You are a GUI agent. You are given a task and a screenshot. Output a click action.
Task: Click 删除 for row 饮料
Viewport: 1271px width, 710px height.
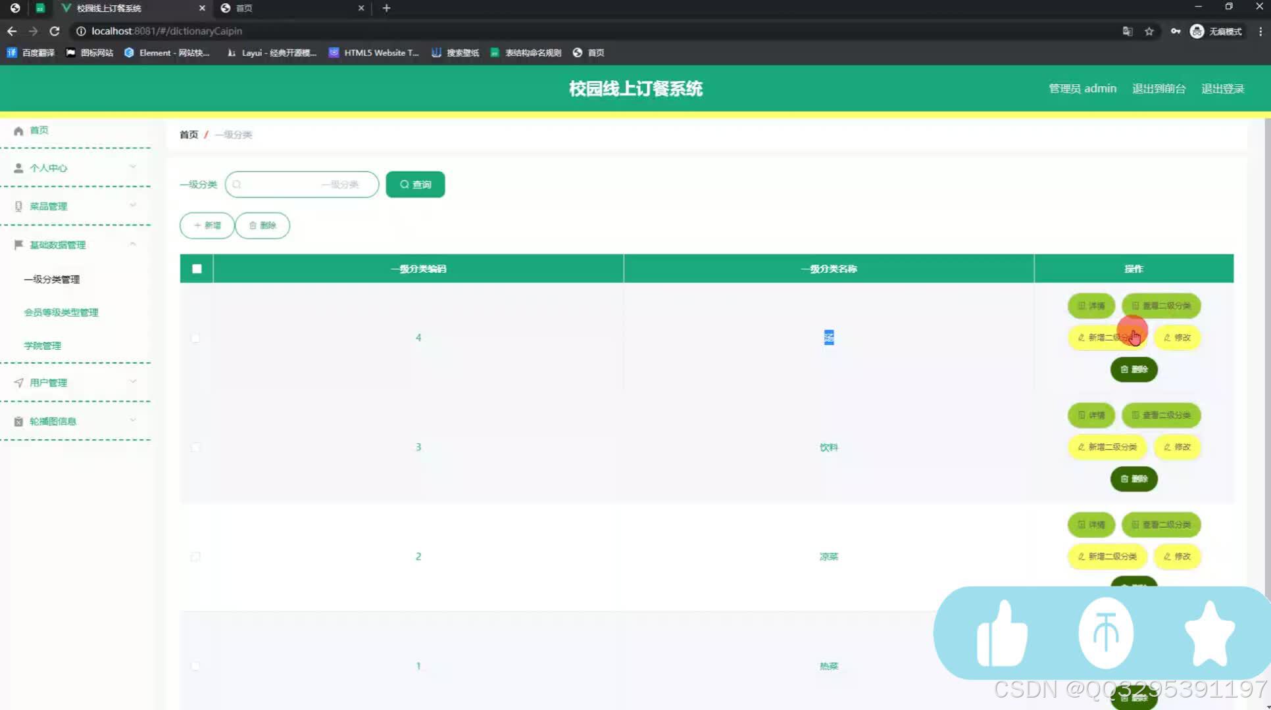point(1134,479)
